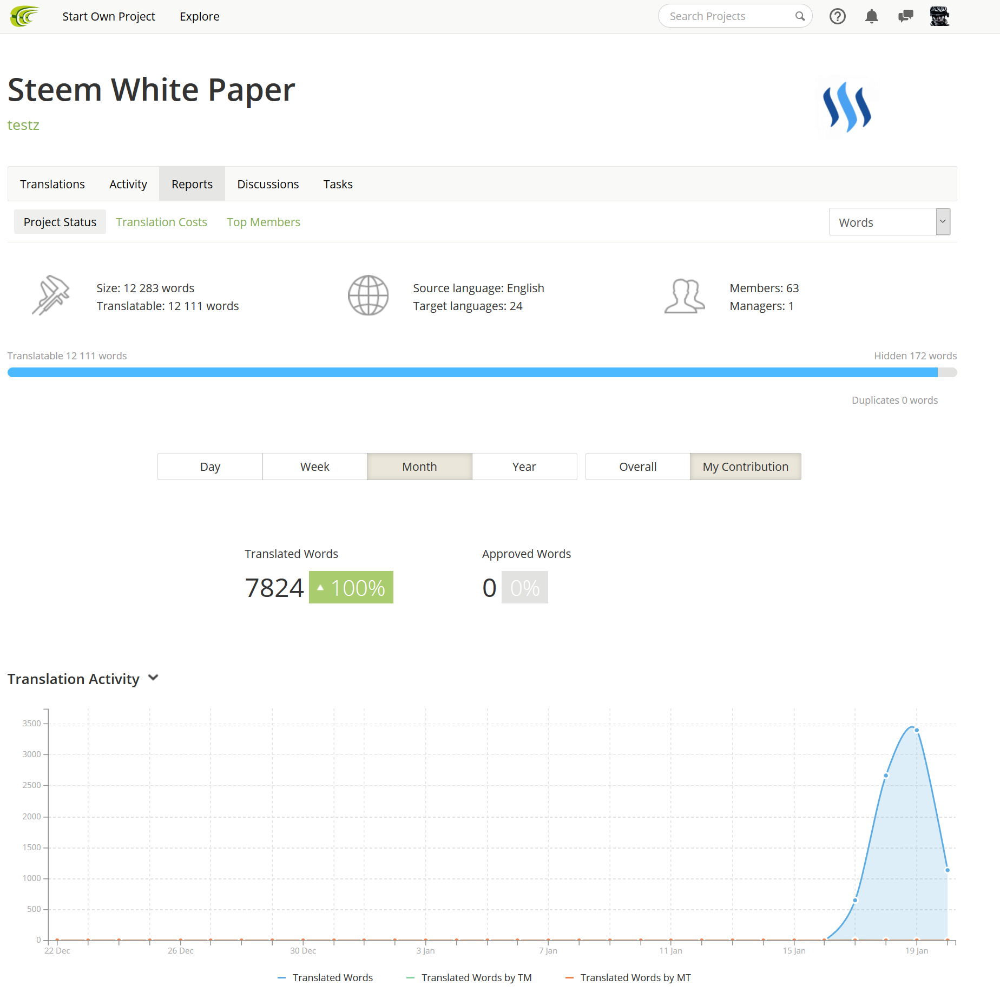The height and width of the screenshot is (1005, 1000).
Task: Click the 'Duplicates 0 words' label
Action: point(894,400)
